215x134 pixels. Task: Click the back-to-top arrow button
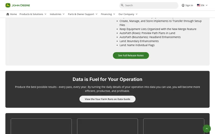tap(207, 129)
